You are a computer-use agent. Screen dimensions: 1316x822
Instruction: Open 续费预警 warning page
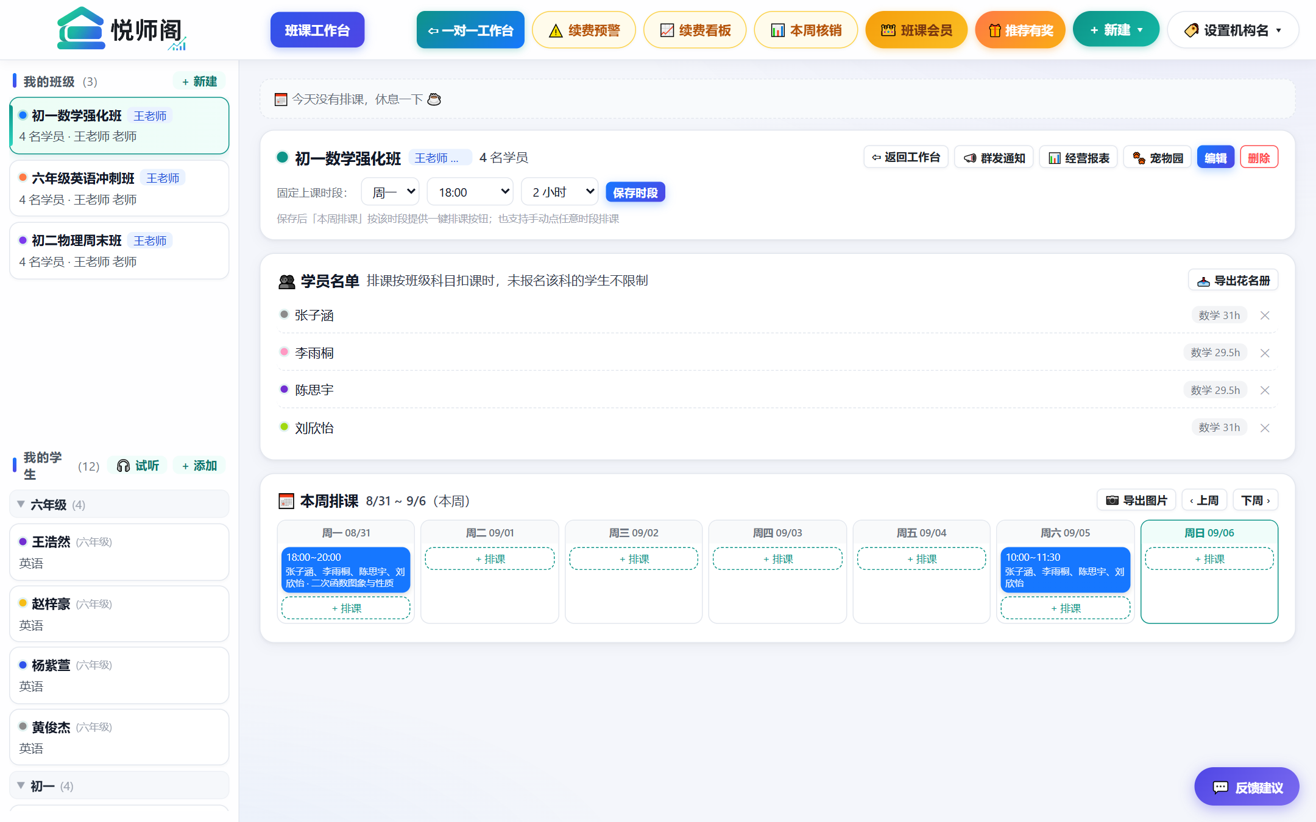point(584,30)
